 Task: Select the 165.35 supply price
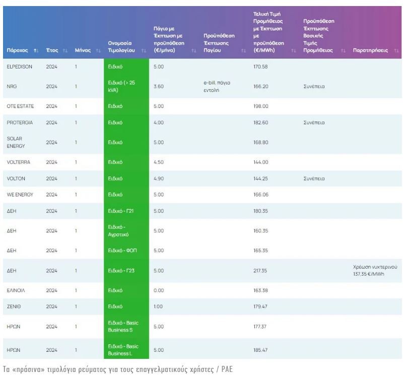tap(260, 250)
